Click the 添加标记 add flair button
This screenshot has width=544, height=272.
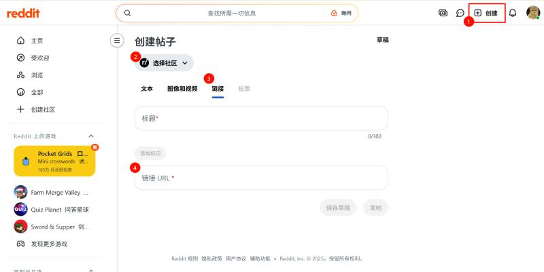pos(150,153)
